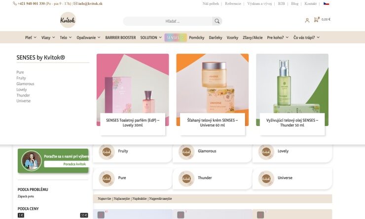This screenshot has height=219, width=365.
Task: Click the Kvitok badge on Universe tile
Action: (x=266, y=179)
